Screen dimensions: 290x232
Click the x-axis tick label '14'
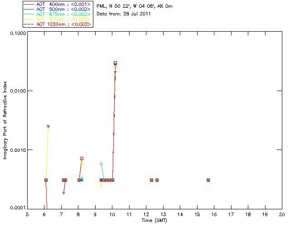point(180,214)
